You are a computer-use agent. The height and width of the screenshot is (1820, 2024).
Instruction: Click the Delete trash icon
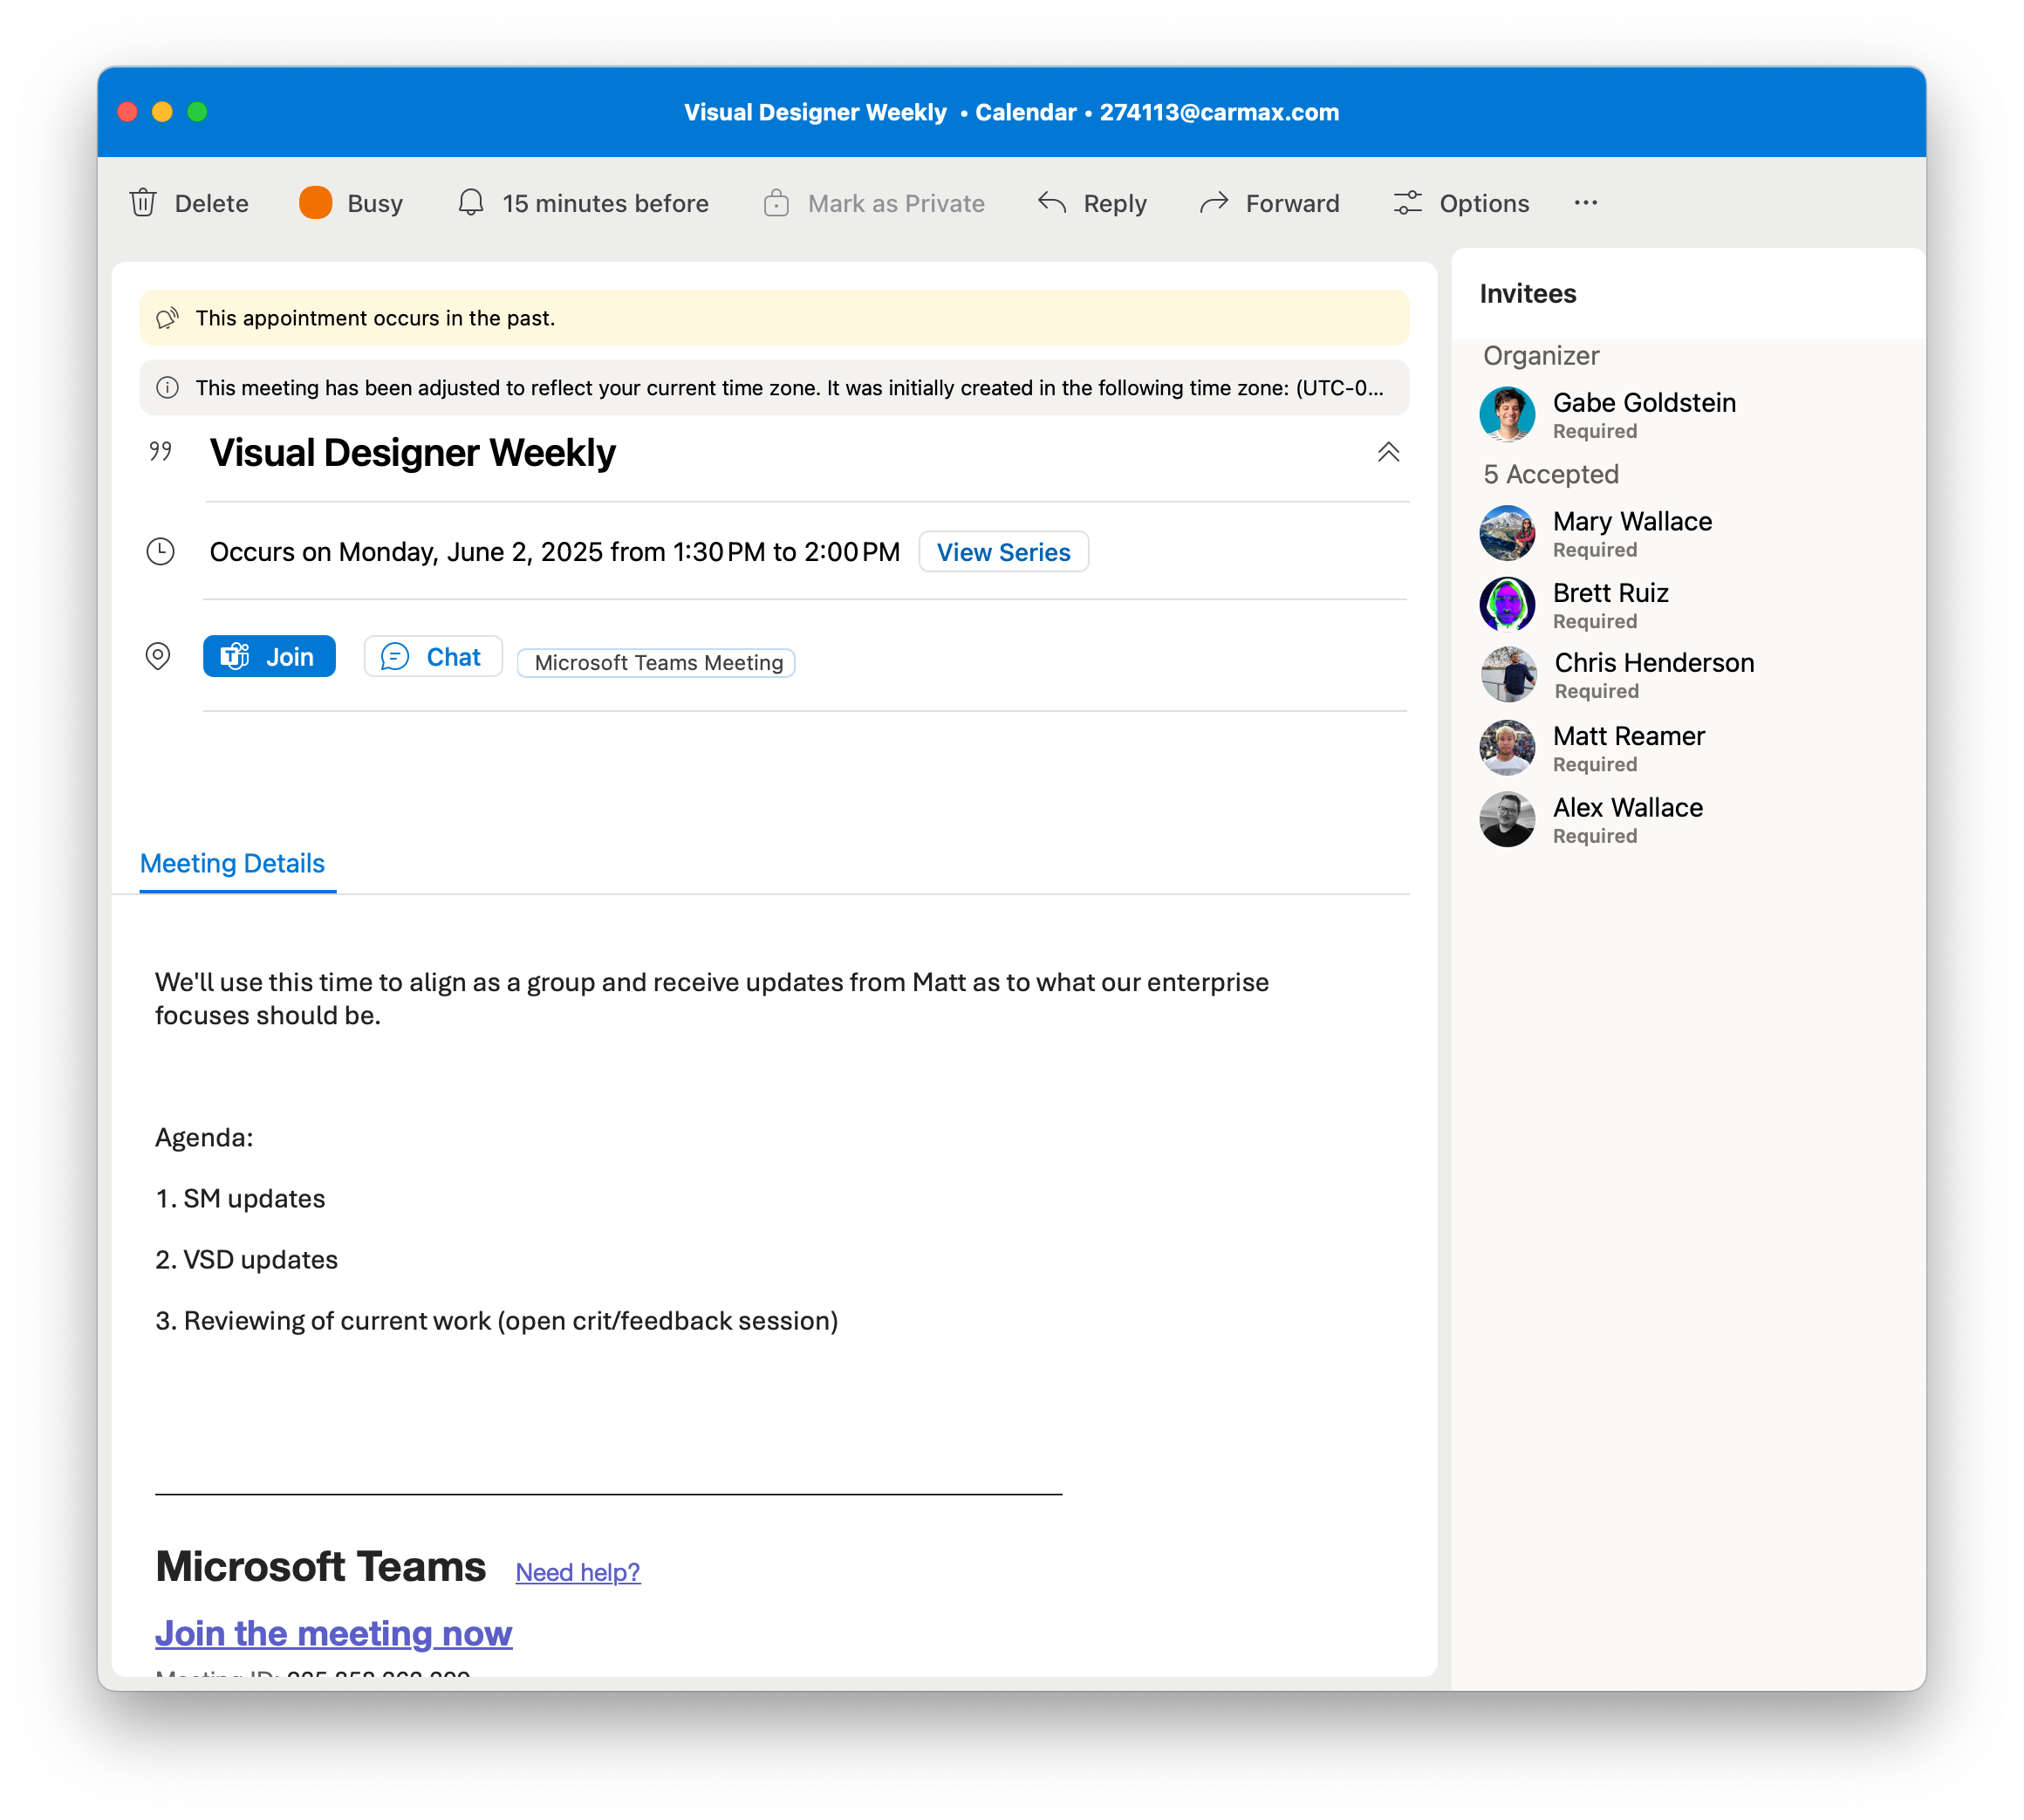[x=143, y=203]
